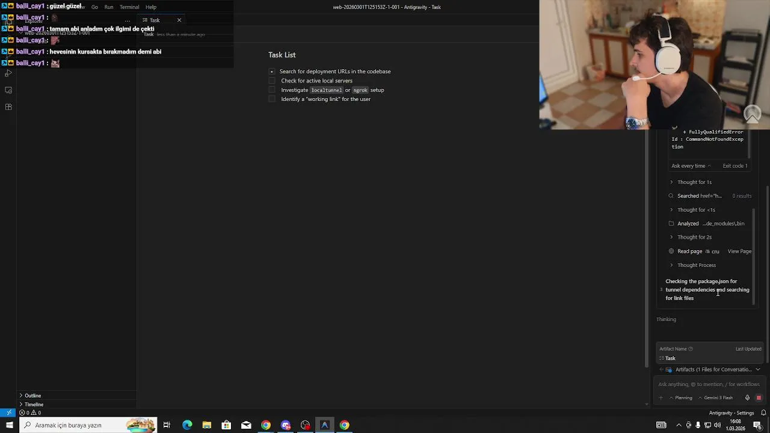This screenshot has width=770, height=433.
Task: Click the Artifact Name info icon
Action: tap(691, 349)
